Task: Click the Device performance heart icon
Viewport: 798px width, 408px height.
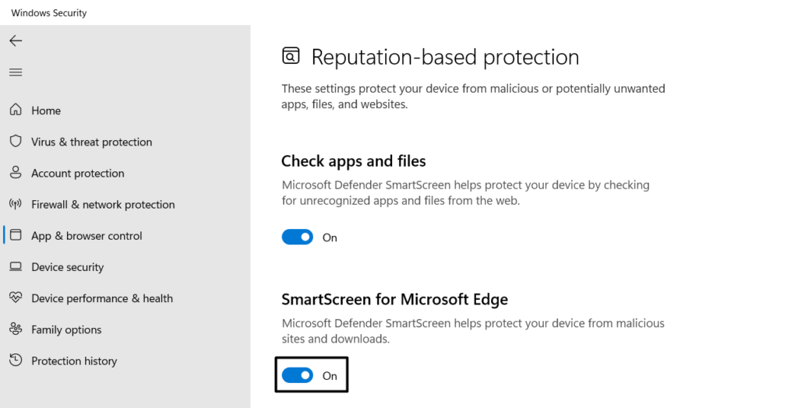Action: pos(16,298)
